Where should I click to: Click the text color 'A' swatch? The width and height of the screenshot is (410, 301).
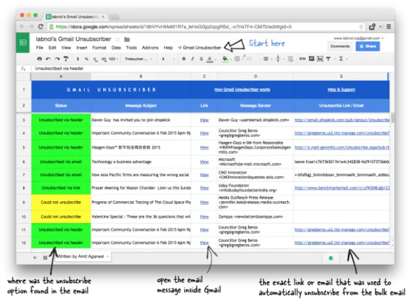coord(209,58)
